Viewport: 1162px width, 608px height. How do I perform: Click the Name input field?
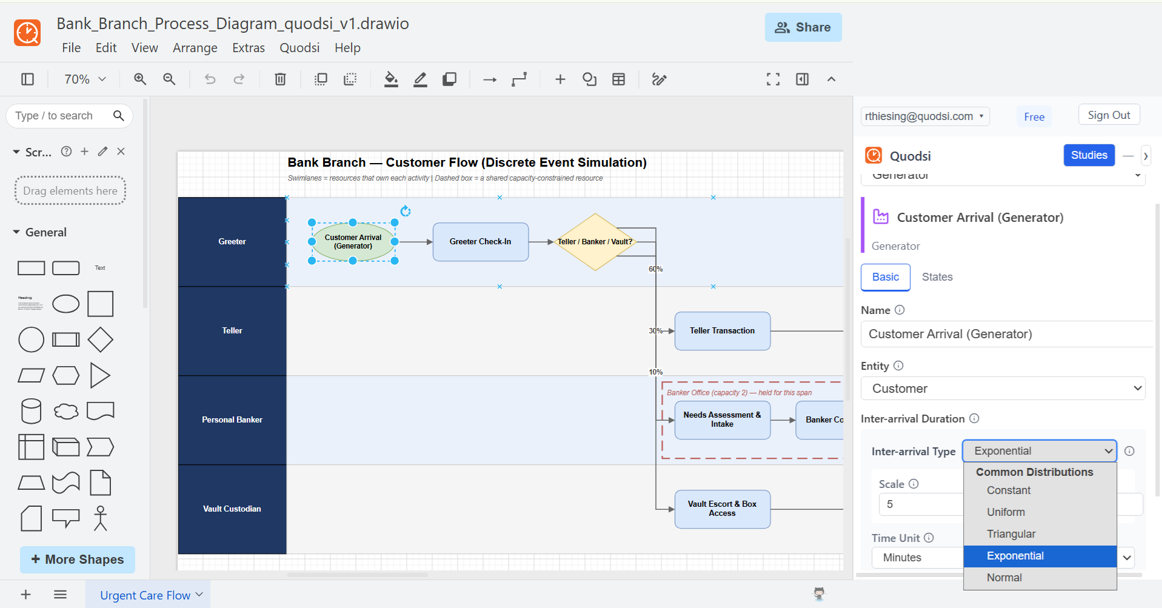pyautogui.click(x=1006, y=334)
